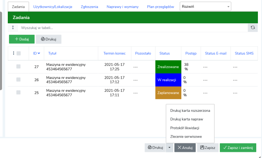Sort by ID column arrow
Screen dimensions: 262x158
39,53
